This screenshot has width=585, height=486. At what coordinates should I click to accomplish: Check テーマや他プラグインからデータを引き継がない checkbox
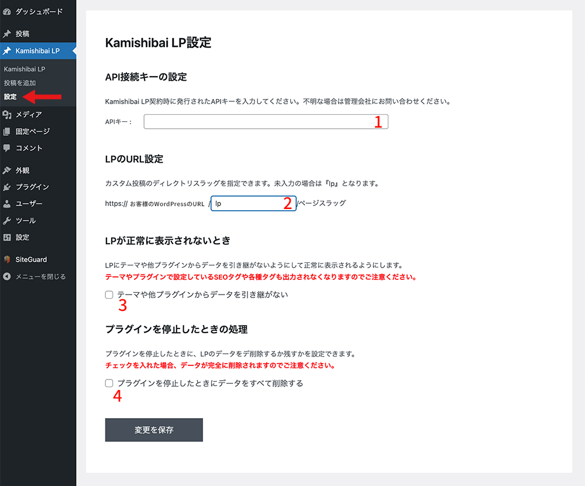(x=109, y=295)
